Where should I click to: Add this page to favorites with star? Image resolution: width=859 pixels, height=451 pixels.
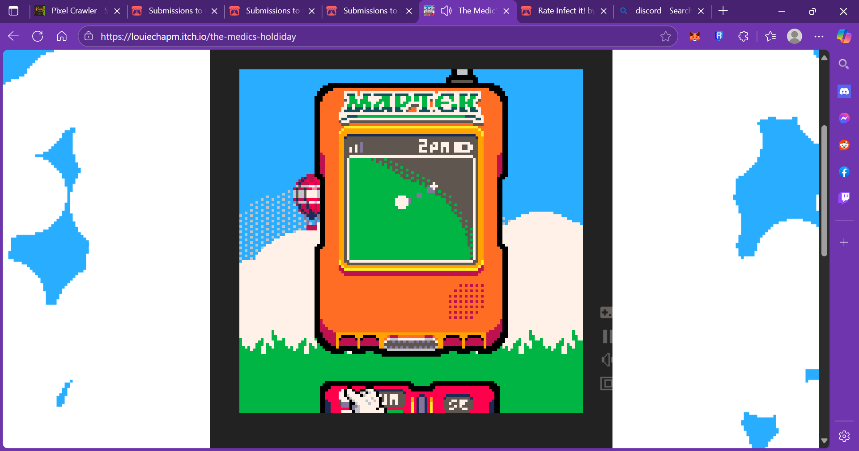coord(666,36)
